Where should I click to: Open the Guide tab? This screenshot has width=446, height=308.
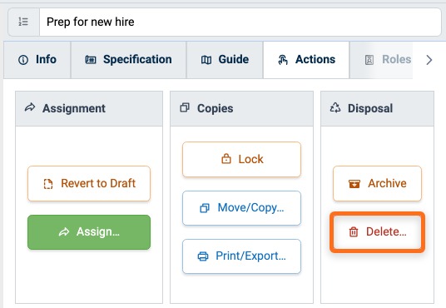click(x=225, y=60)
